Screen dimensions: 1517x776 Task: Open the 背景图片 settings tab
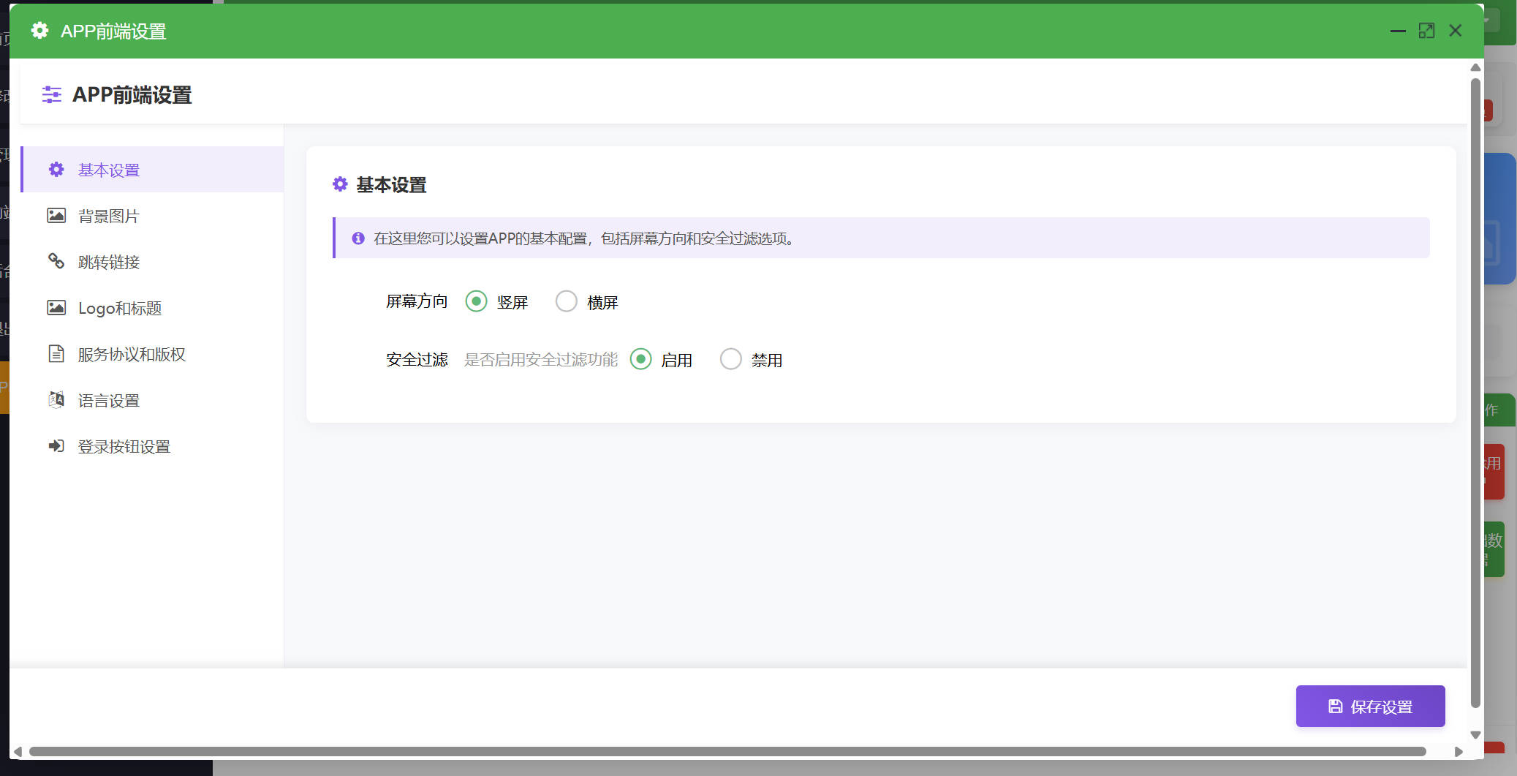pos(108,216)
